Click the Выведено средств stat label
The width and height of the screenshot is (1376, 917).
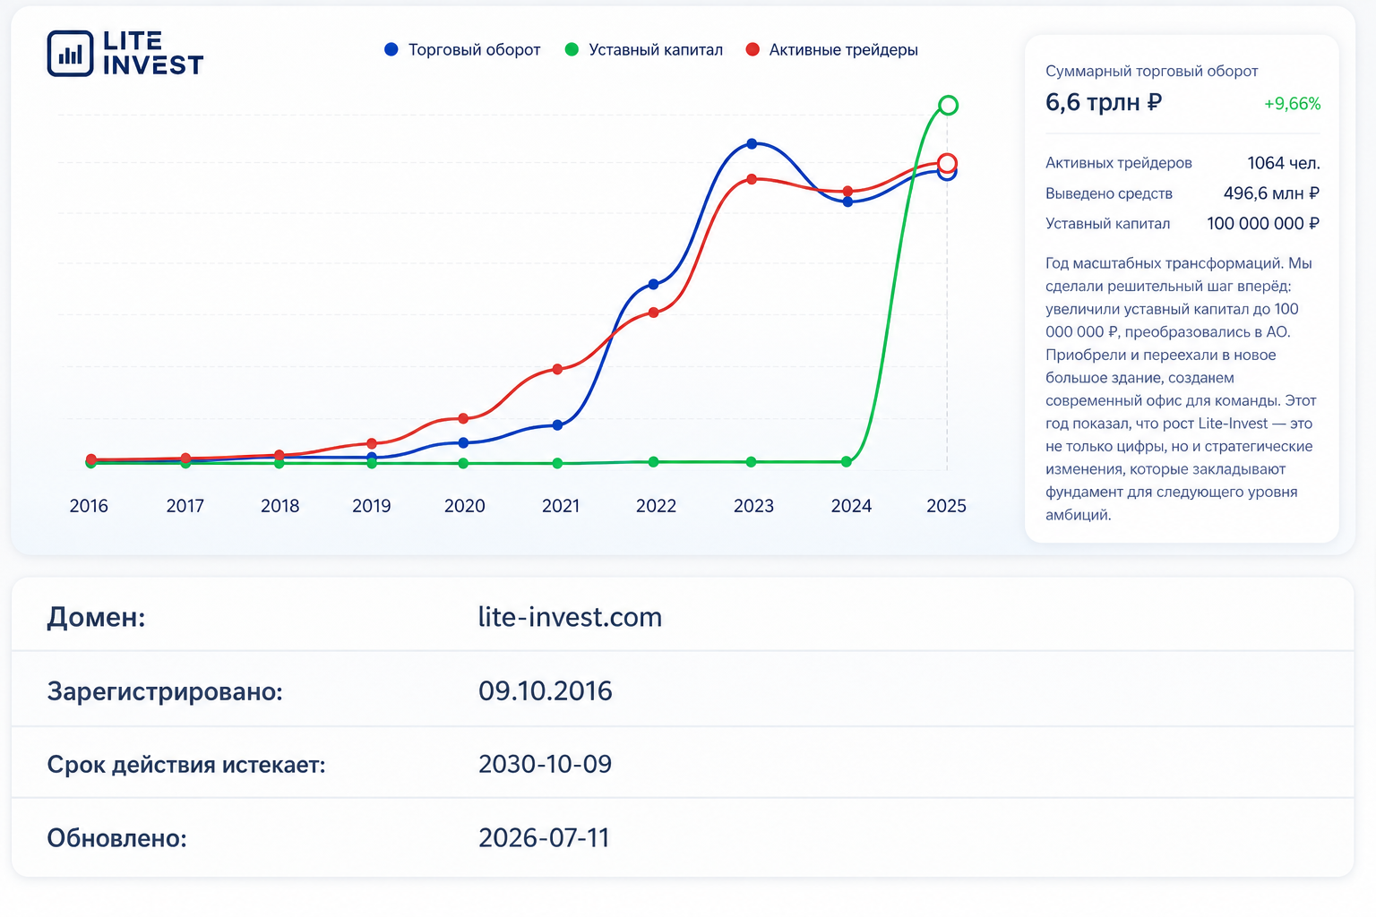point(1109,193)
